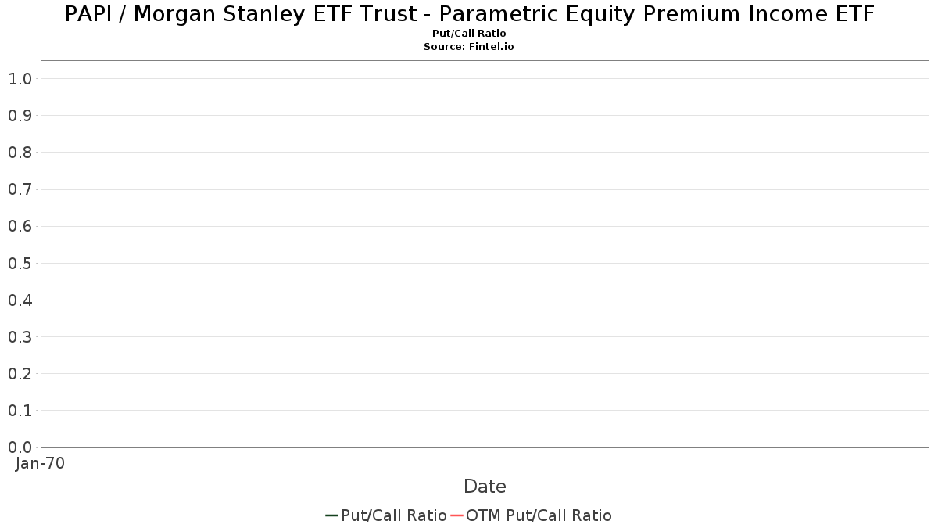Select the 0.4 y-axis tick label
Viewport: 938px width, 528px height.
[x=20, y=300]
